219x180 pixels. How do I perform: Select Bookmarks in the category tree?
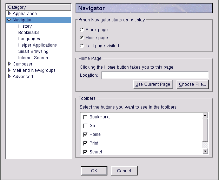point(28,33)
